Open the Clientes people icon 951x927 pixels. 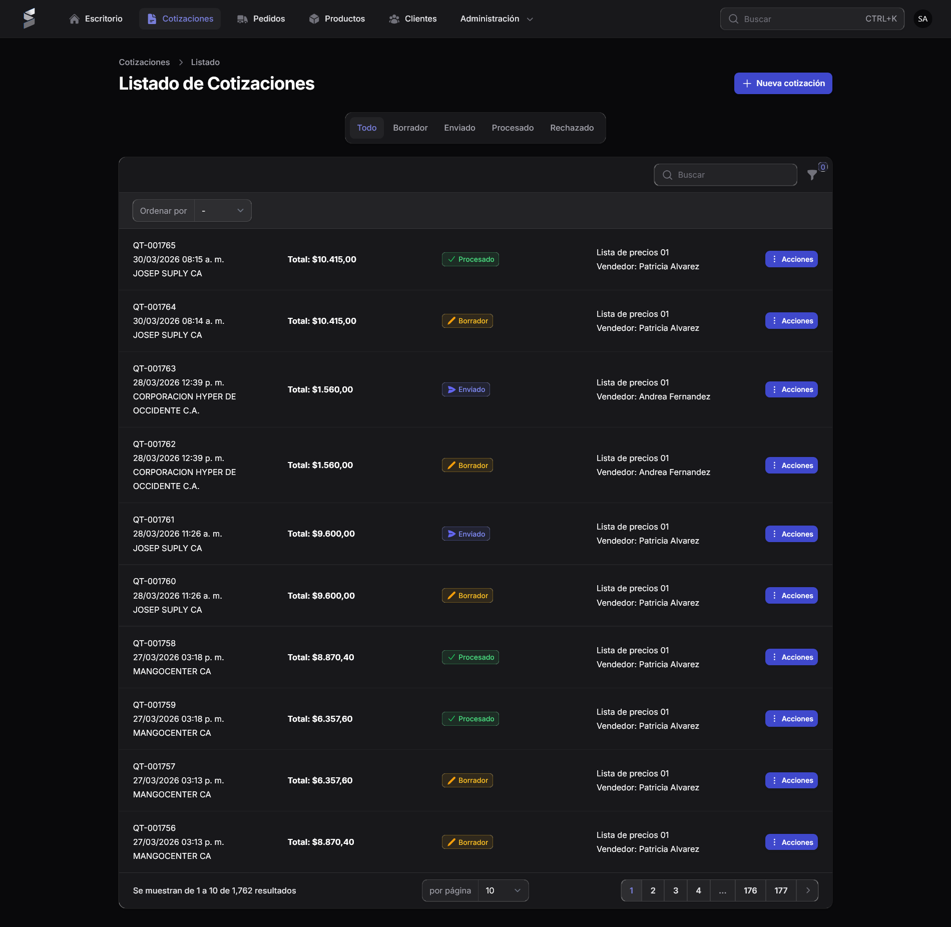pos(393,19)
